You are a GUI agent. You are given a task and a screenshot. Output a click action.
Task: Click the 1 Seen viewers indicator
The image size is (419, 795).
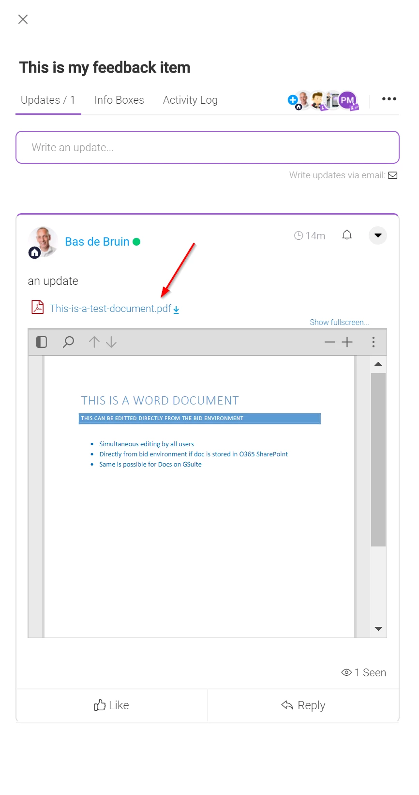pos(364,672)
